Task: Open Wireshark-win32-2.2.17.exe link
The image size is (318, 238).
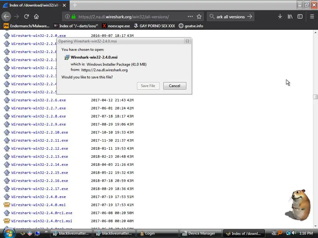Action: click(x=39, y=189)
